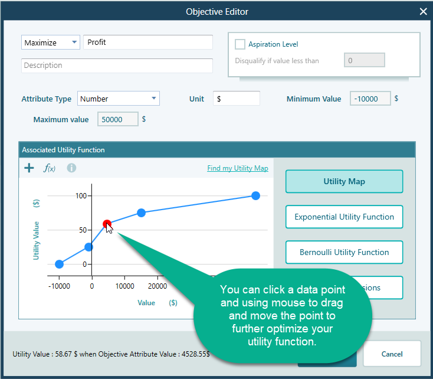
Task: Select the Utility Map option
Action: pos(344,181)
